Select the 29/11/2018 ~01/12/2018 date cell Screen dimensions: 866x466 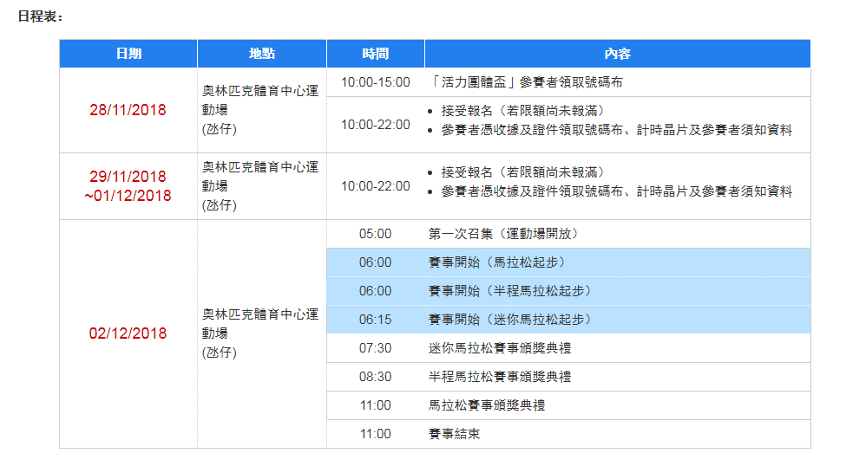pos(128,186)
